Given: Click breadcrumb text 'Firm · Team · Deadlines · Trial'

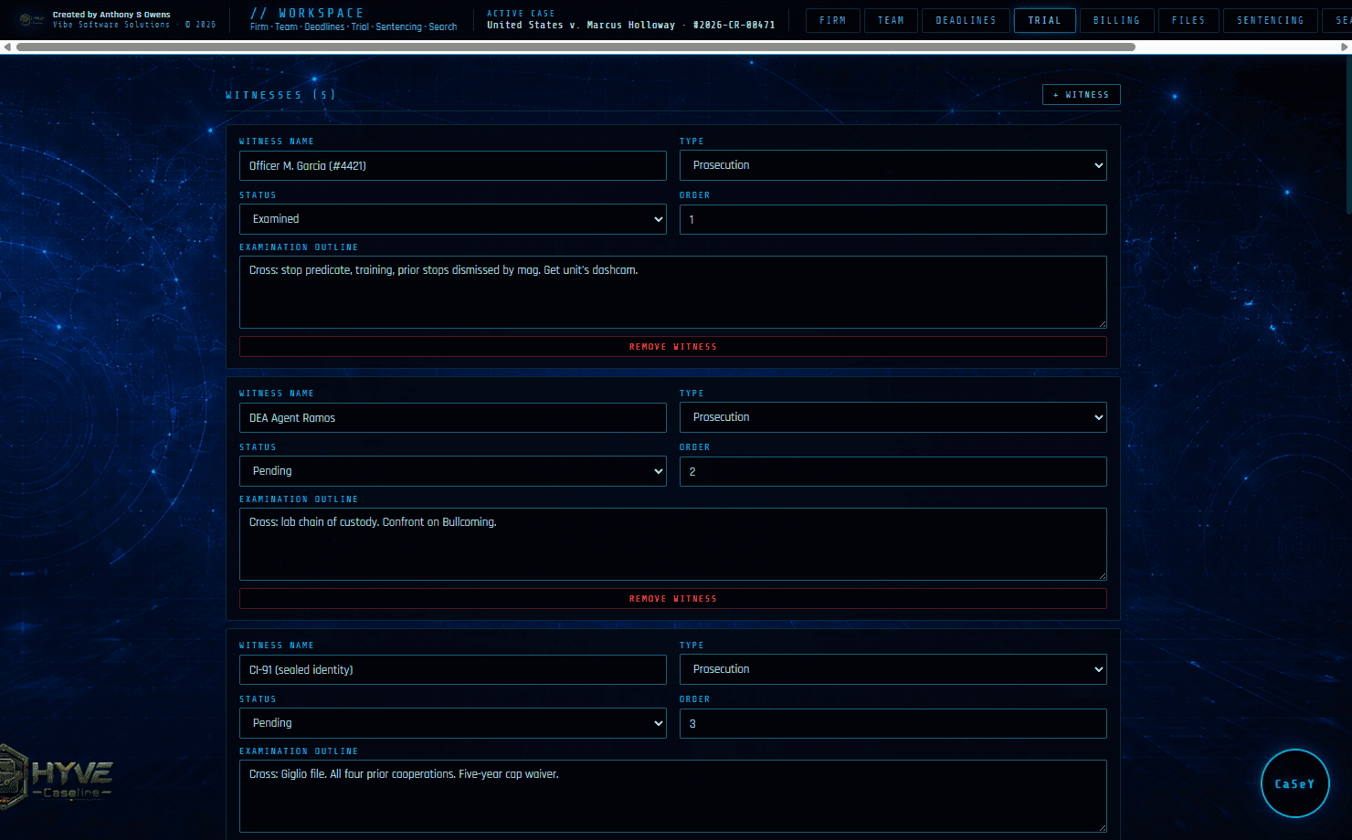Looking at the screenshot, I should (x=310, y=26).
